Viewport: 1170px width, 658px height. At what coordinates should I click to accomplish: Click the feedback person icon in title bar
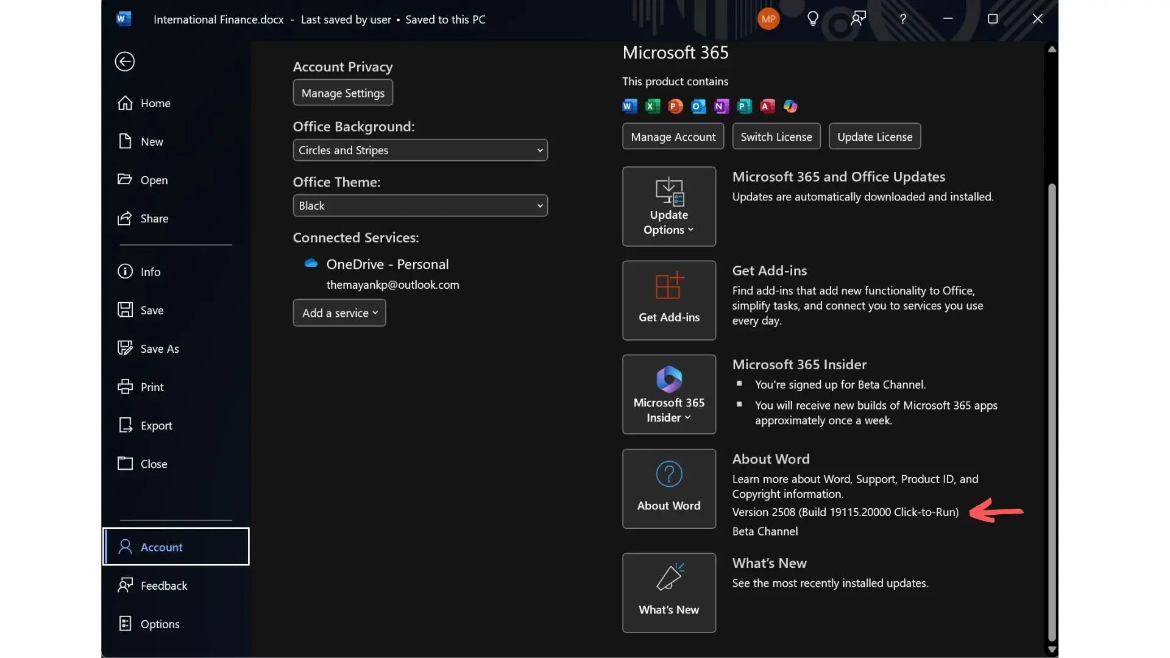coord(858,19)
